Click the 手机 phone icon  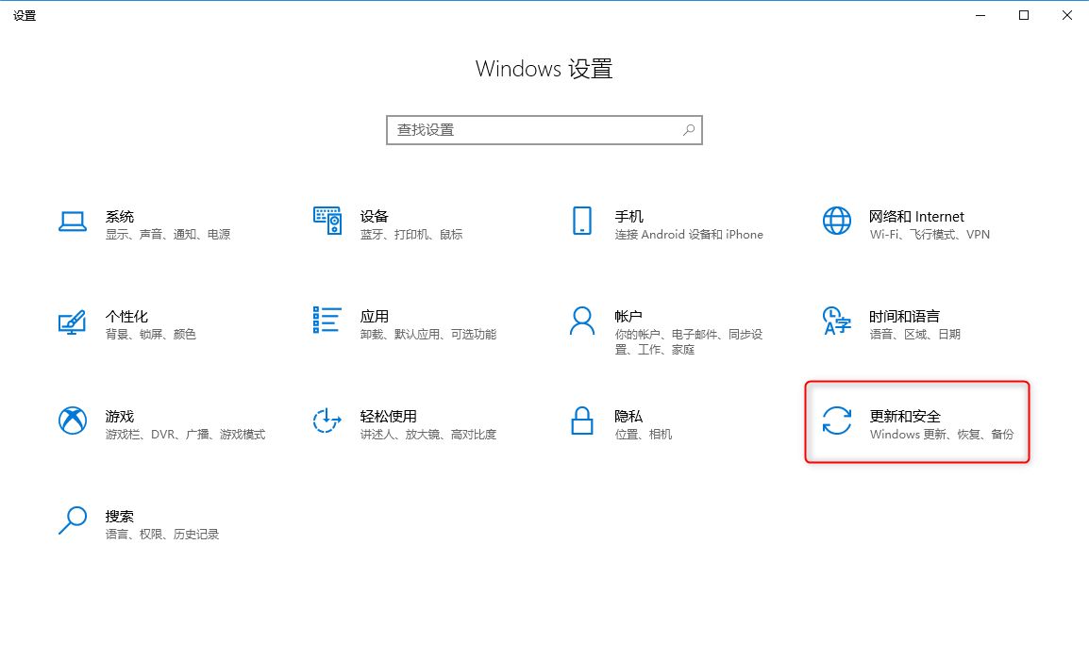(582, 221)
